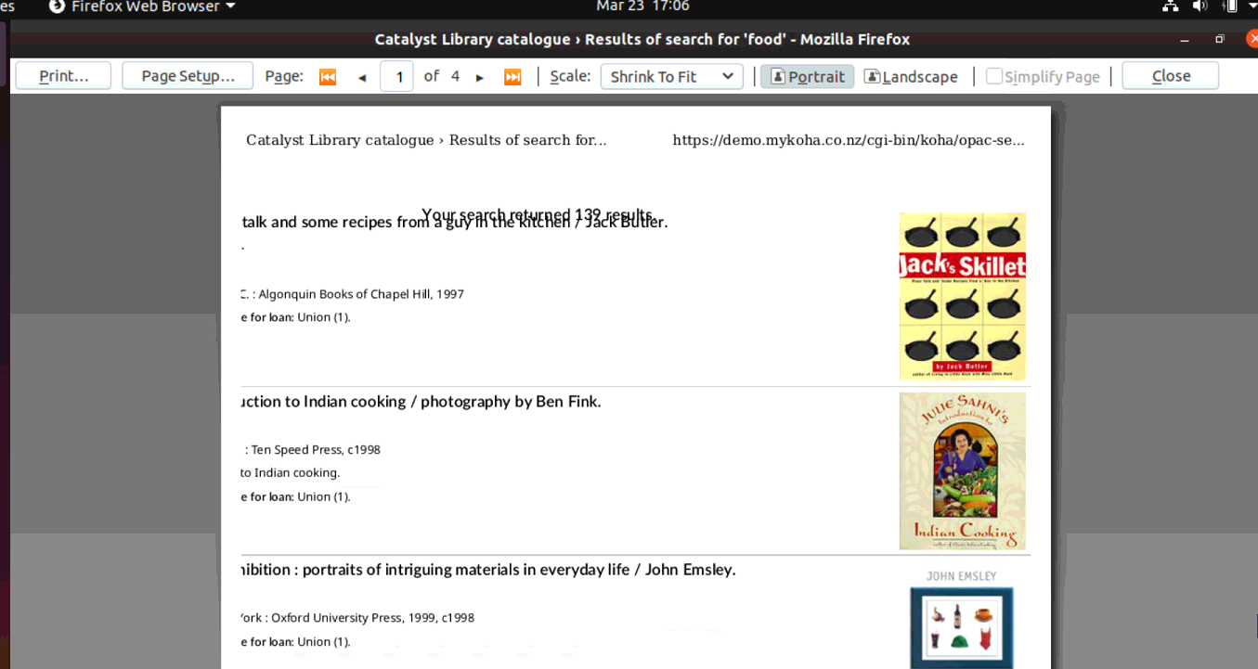Go to the previous page arrow
This screenshot has width=1258, height=669.
[x=362, y=77]
